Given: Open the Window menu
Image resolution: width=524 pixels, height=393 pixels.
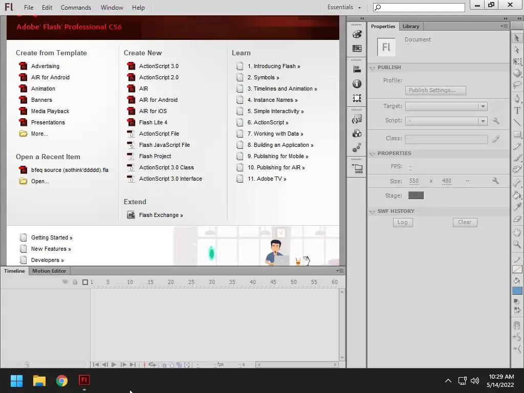Looking at the screenshot, I should tap(112, 7).
